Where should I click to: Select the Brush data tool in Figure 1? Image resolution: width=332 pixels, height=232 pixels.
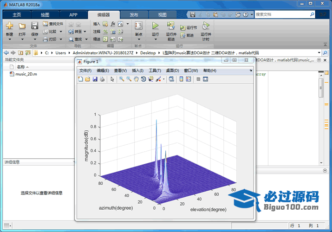point(158,79)
